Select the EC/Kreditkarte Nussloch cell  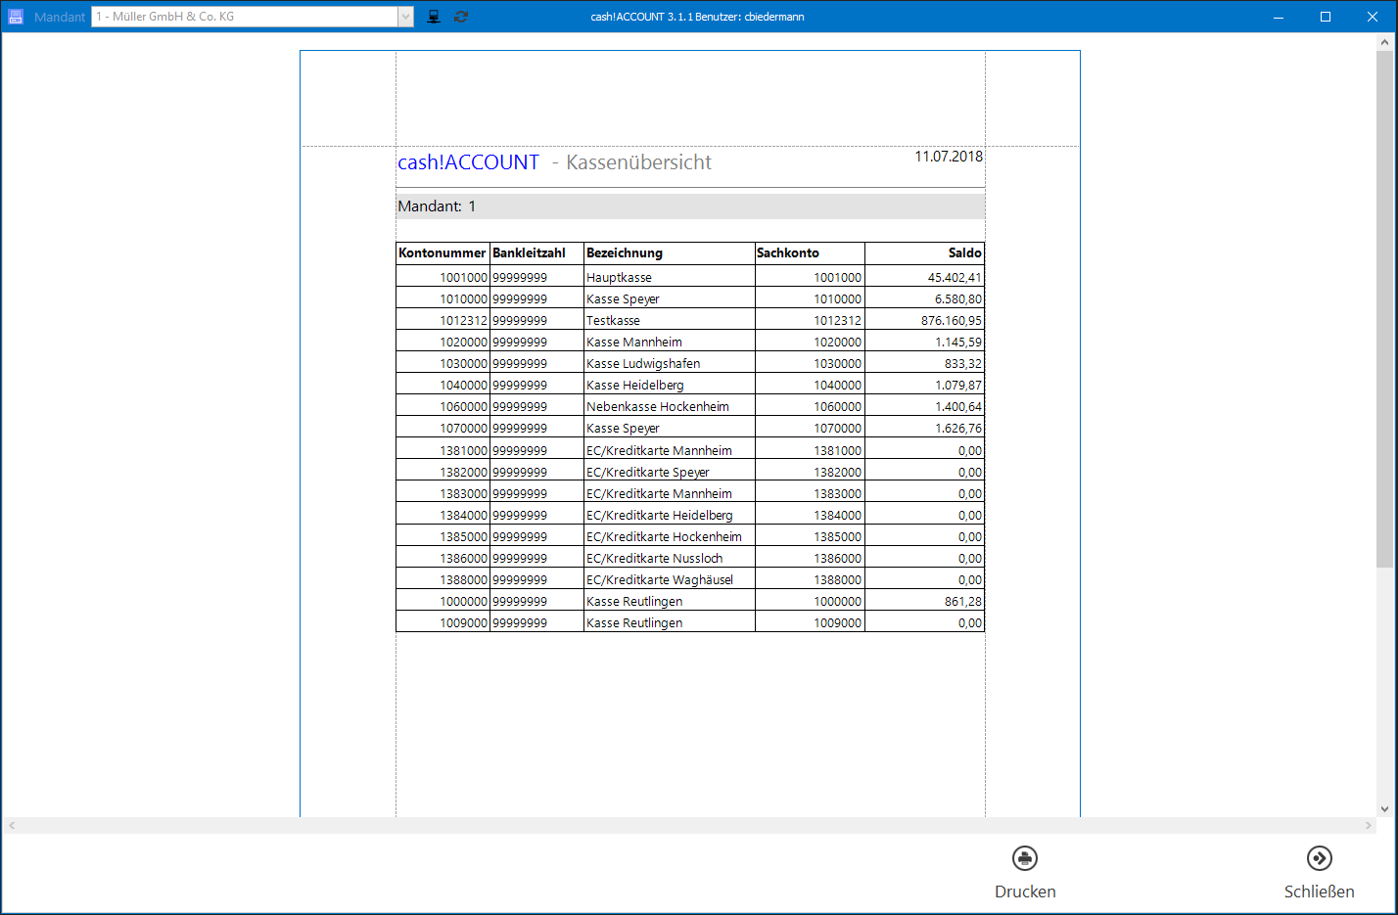pyautogui.click(x=670, y=558)
